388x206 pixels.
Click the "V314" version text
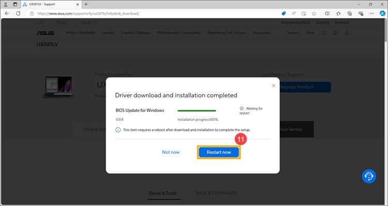click(x=120, y=120)
